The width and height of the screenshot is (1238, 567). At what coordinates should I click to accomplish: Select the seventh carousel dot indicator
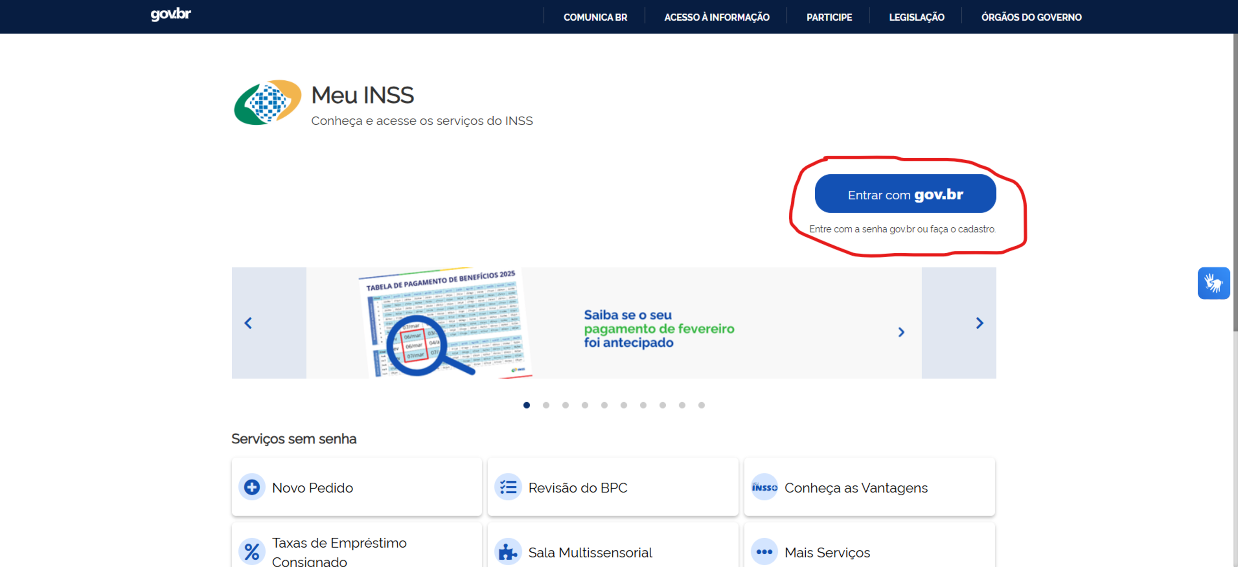[643, 405]
